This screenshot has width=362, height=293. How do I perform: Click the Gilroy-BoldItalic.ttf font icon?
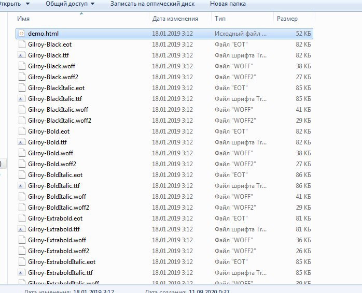pos(21,186)
